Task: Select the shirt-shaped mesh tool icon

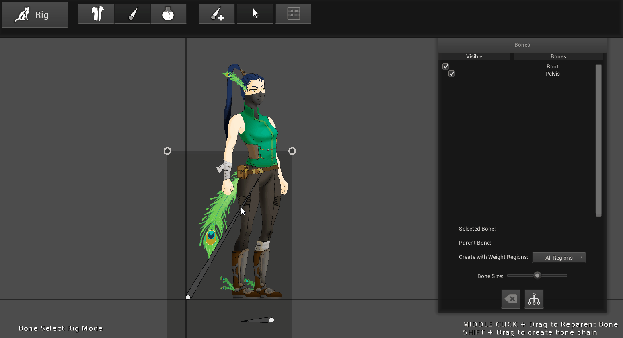Action: (x=97, y=14)
